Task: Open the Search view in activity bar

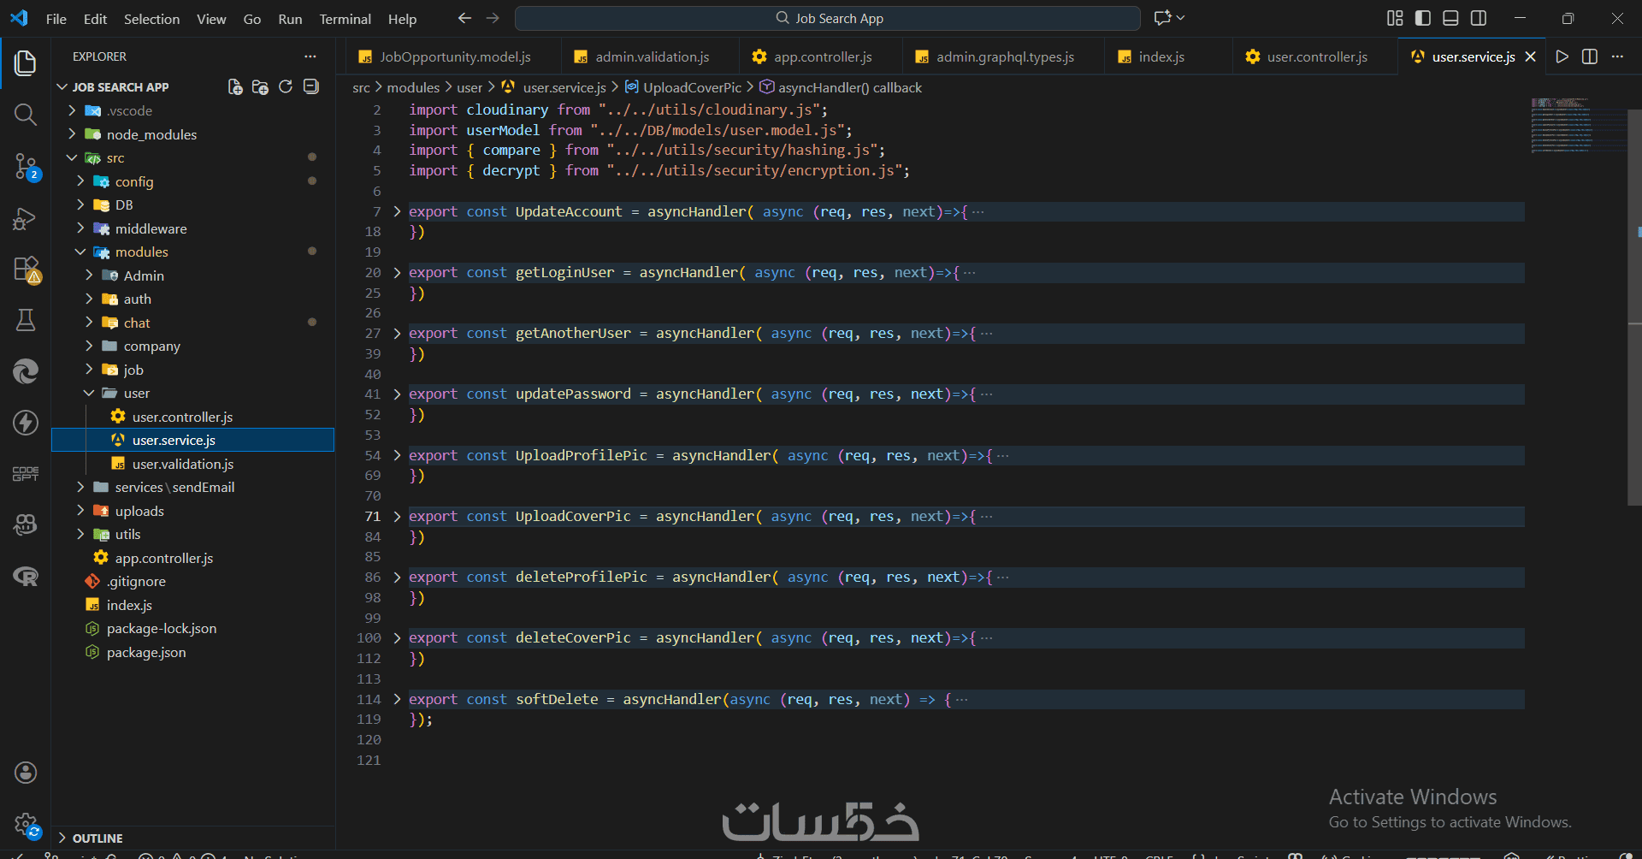Action: [x=26, y=115]
